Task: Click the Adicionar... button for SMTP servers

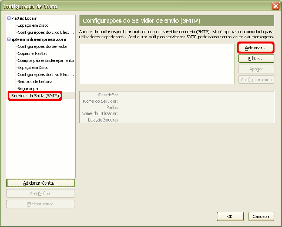Action: [256, 48]
